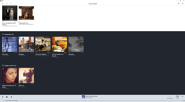This screenshot has height=102, width=185.
Task: Click the 'Let Us Get Together' title
Action: click(x=41, y=54)
